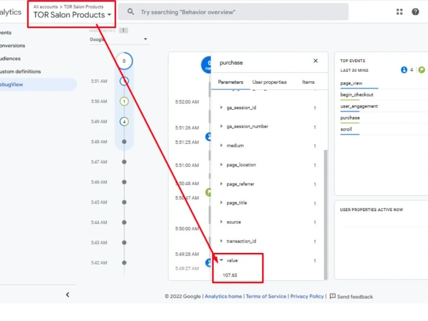The height and width of the screenshot is (321, 428).
Task: Click the blue event icon near 5:51:25 AM
Action: (x=208, y=136)
